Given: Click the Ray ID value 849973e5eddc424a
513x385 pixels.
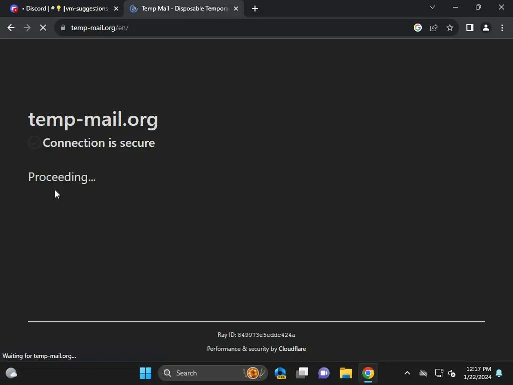Looking at the screenshot, I should 267,335.
